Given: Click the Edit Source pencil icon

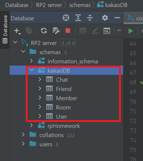Looking at the screenshot, I should click(95, 31).
